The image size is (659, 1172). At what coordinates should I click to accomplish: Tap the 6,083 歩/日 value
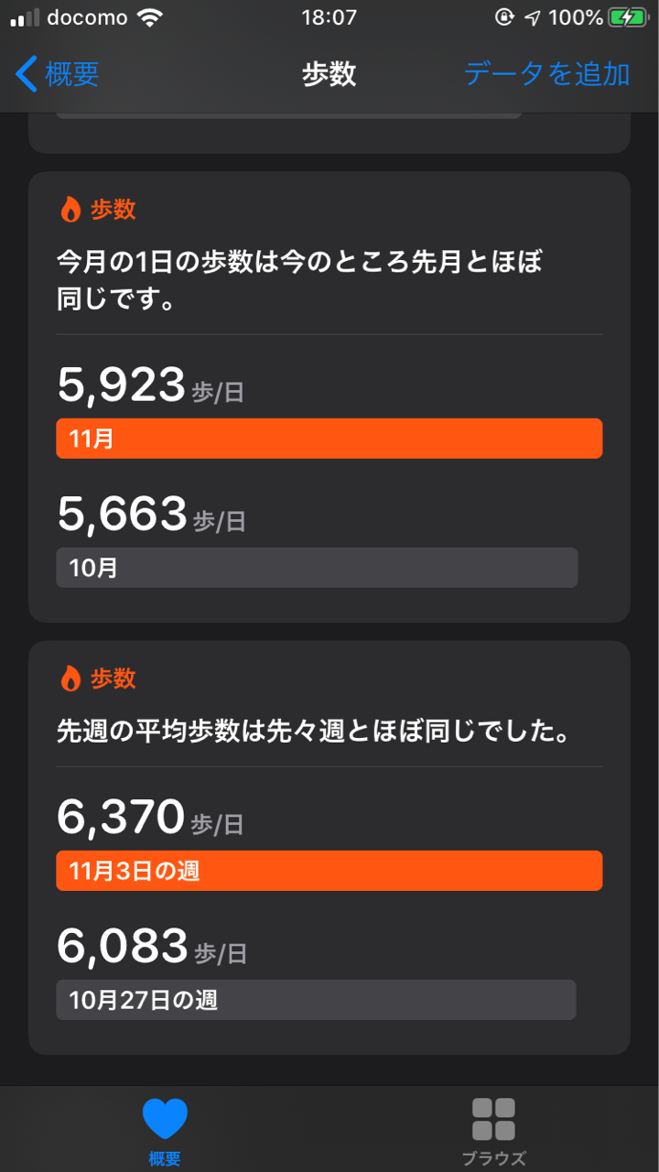(151, 947)
